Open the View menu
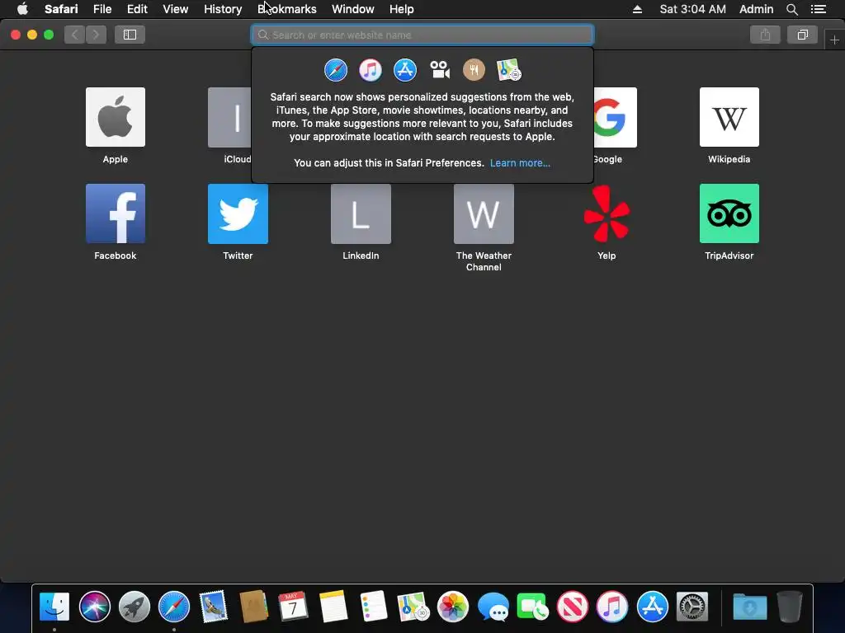The width and height of the screenshot is (845, 633). [175, 9]
